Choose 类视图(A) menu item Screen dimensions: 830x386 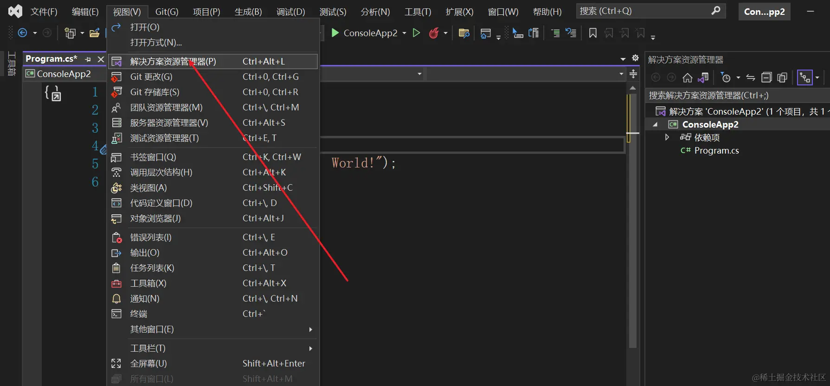coord(213,188)
